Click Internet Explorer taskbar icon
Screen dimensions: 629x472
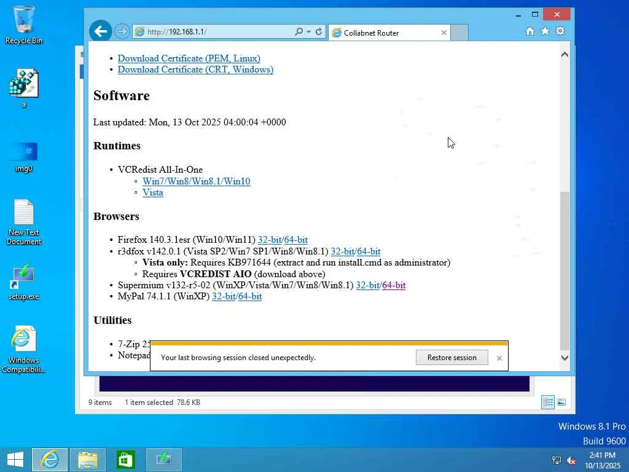[x=50, y=460]
